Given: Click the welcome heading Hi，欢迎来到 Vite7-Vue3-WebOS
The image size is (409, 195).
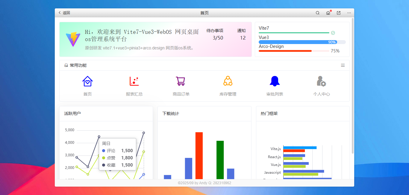Looking at the screenshot, I should click(x=142, y=35).
